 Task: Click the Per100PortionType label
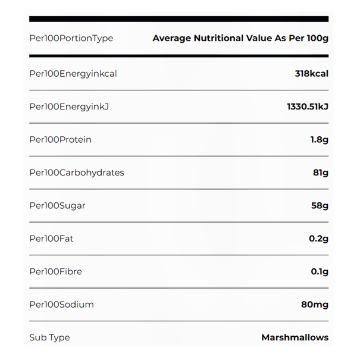tap(71, 38)
